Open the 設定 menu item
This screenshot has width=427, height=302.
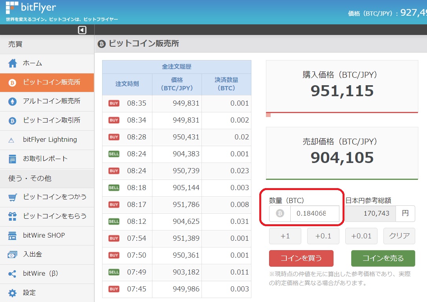47,293
